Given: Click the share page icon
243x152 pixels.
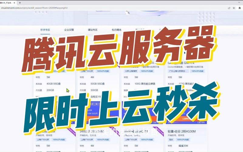Looking at the screenshot, I should click(x=229, y=8).
